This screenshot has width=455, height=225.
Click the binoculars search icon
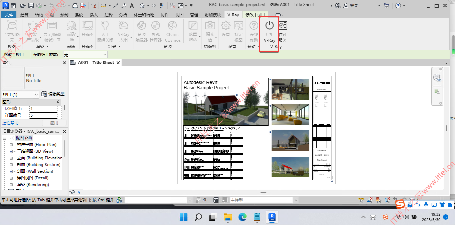[x=338, y=6]
